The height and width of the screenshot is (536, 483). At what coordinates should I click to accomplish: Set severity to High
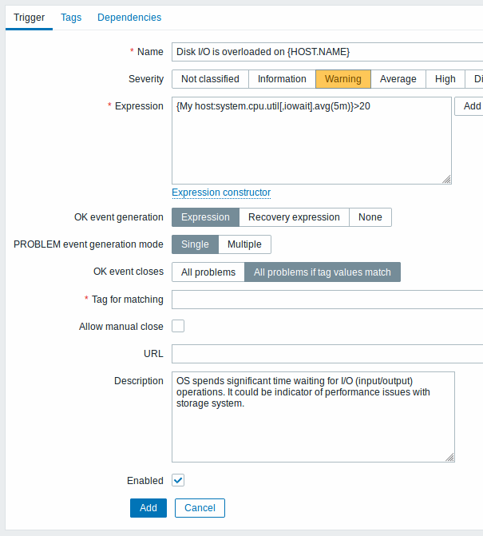[445, 79]
